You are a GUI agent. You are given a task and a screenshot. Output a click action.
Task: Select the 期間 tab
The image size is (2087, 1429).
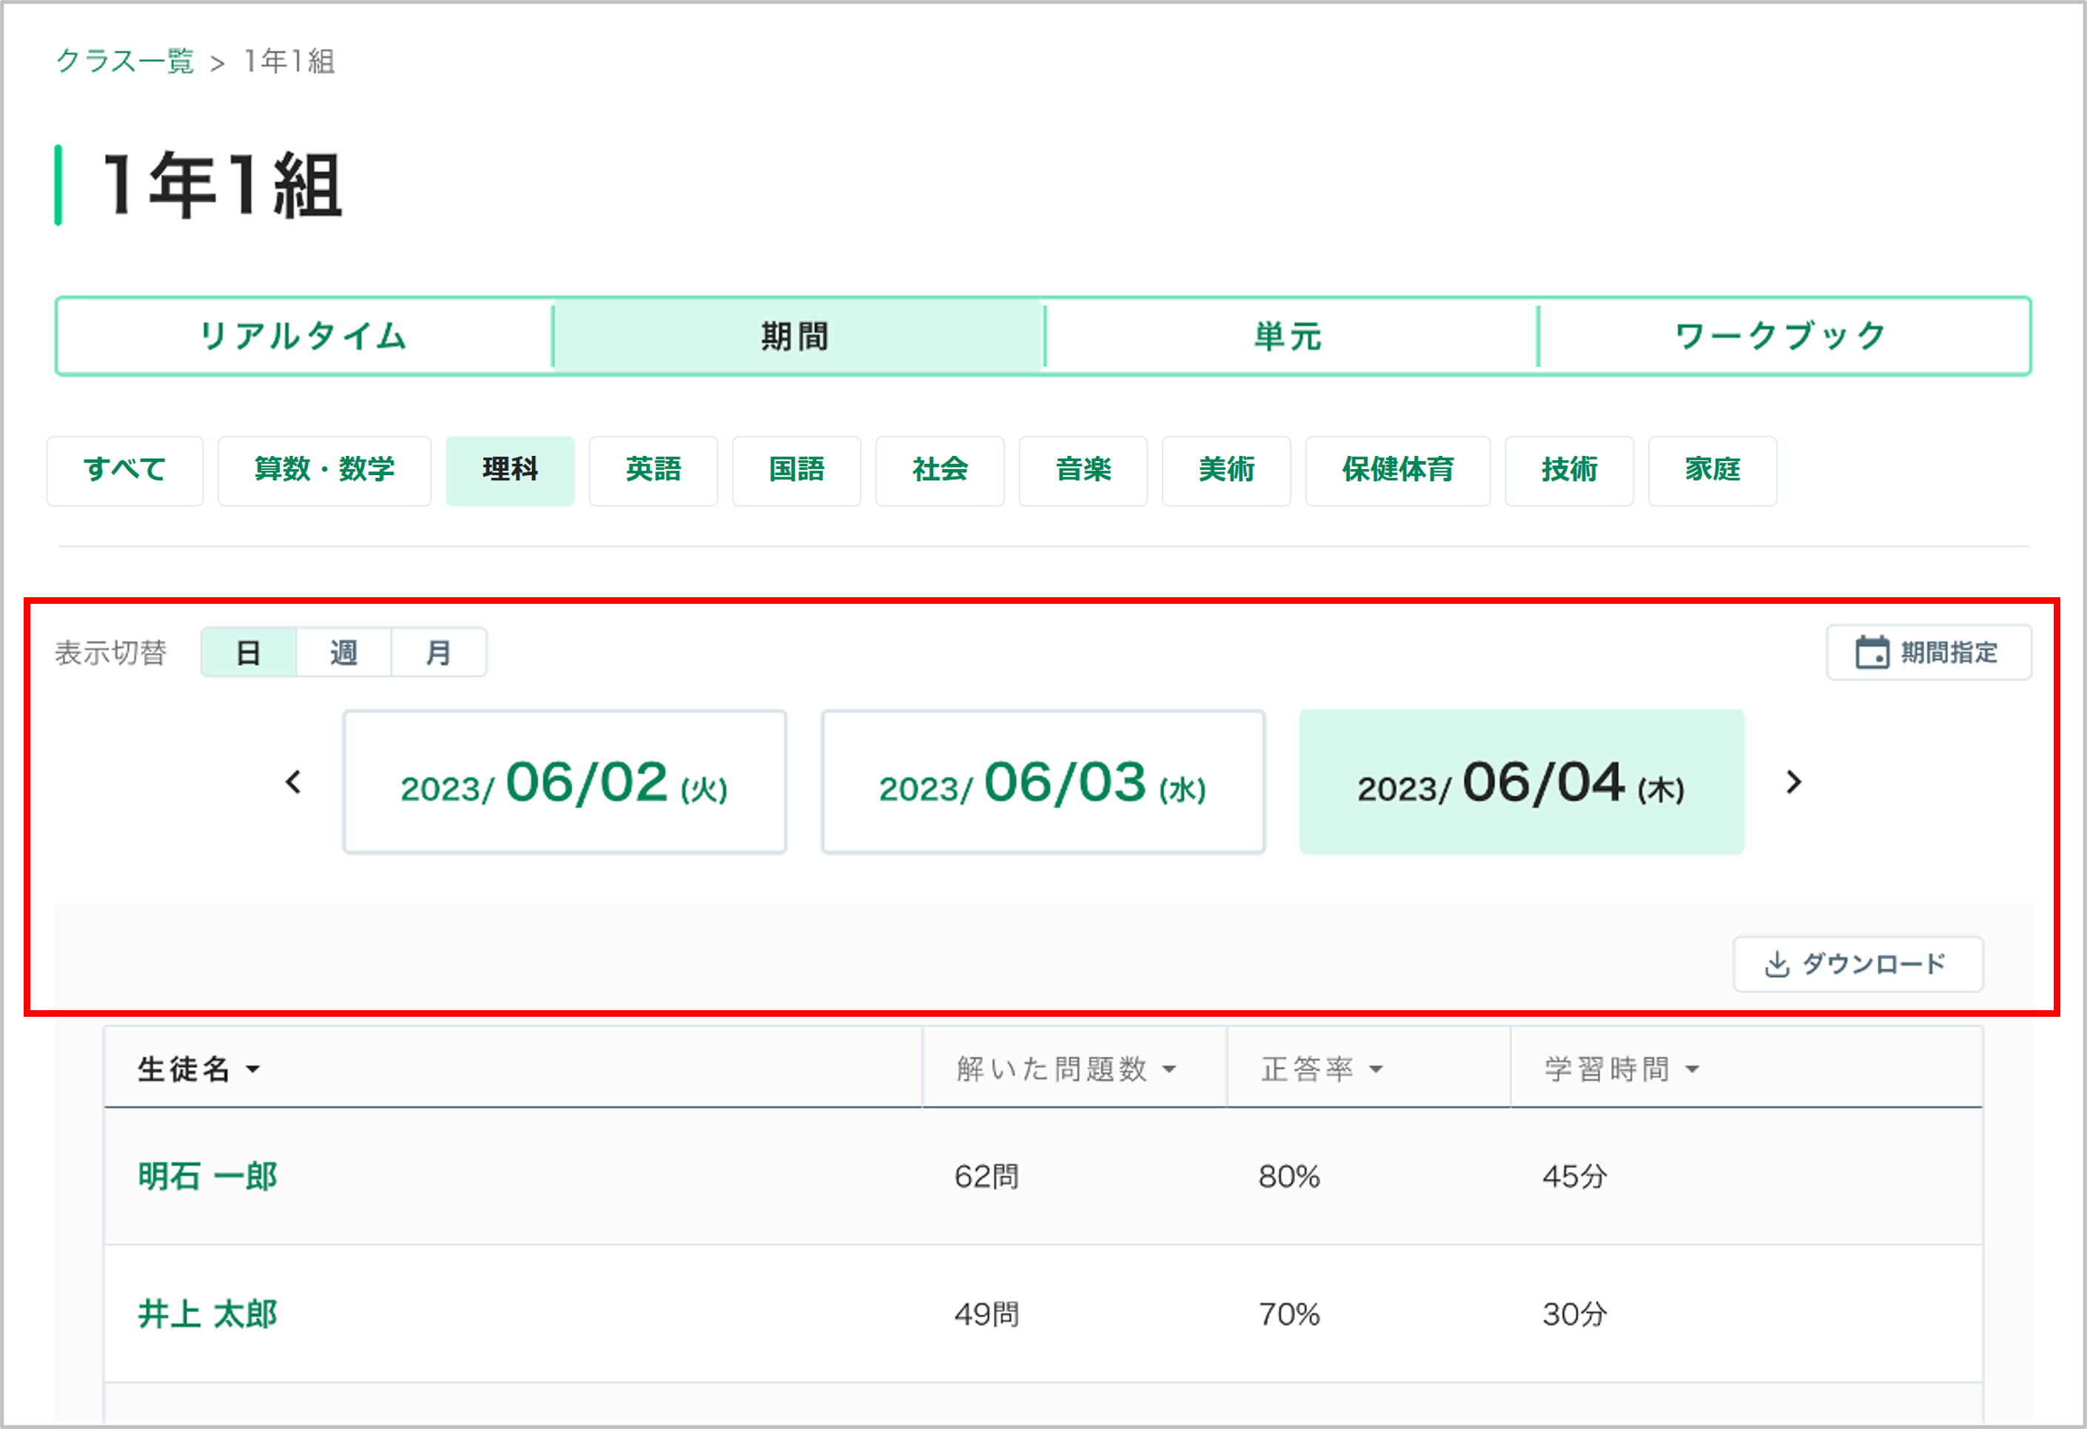click(798, 336)
